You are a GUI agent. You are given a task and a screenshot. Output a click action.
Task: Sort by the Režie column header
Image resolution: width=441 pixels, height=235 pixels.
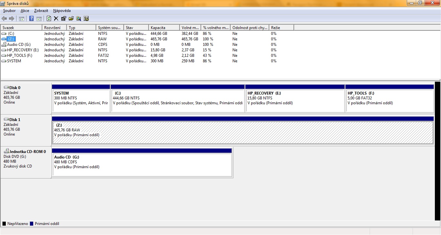pyautogui.click(x=282, y=28)
